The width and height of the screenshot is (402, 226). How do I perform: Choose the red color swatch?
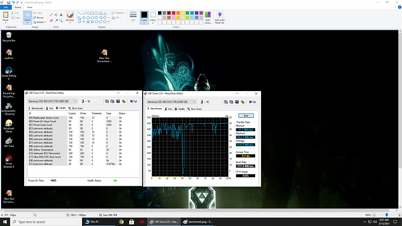[174, 13]
